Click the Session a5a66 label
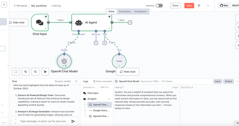 click(x=64, y=82)
